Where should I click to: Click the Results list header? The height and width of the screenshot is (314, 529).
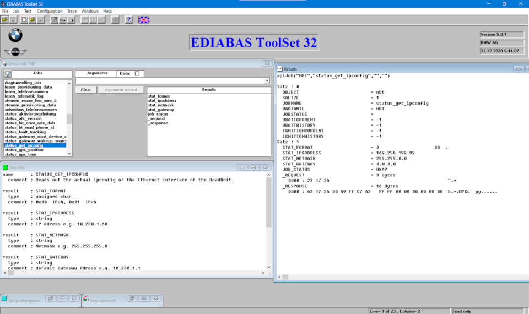[208, 90]
